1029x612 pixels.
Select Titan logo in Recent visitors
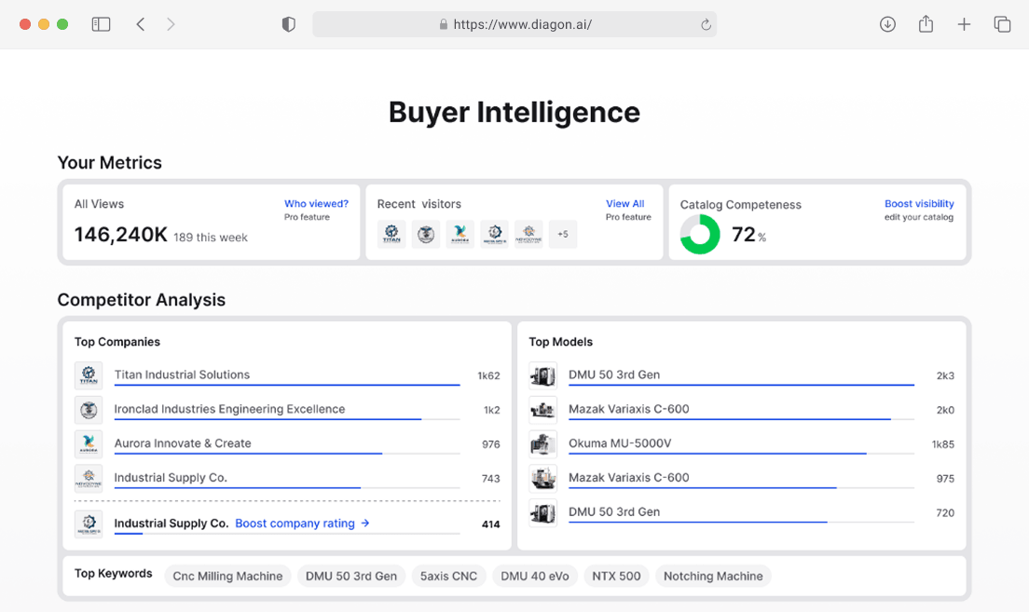[x=391, y=234]
